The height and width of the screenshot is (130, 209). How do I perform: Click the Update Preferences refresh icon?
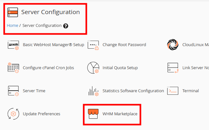[13, 114]
